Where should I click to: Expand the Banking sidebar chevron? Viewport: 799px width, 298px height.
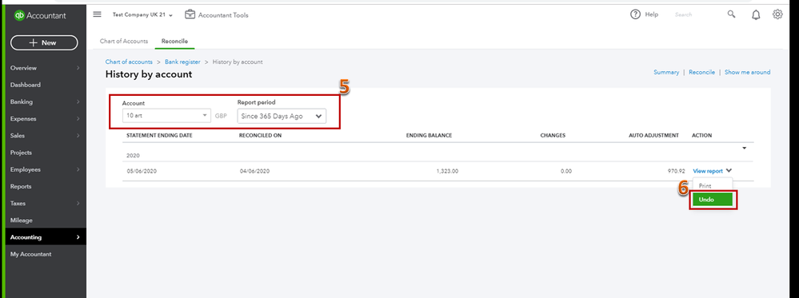pos(78,102)
